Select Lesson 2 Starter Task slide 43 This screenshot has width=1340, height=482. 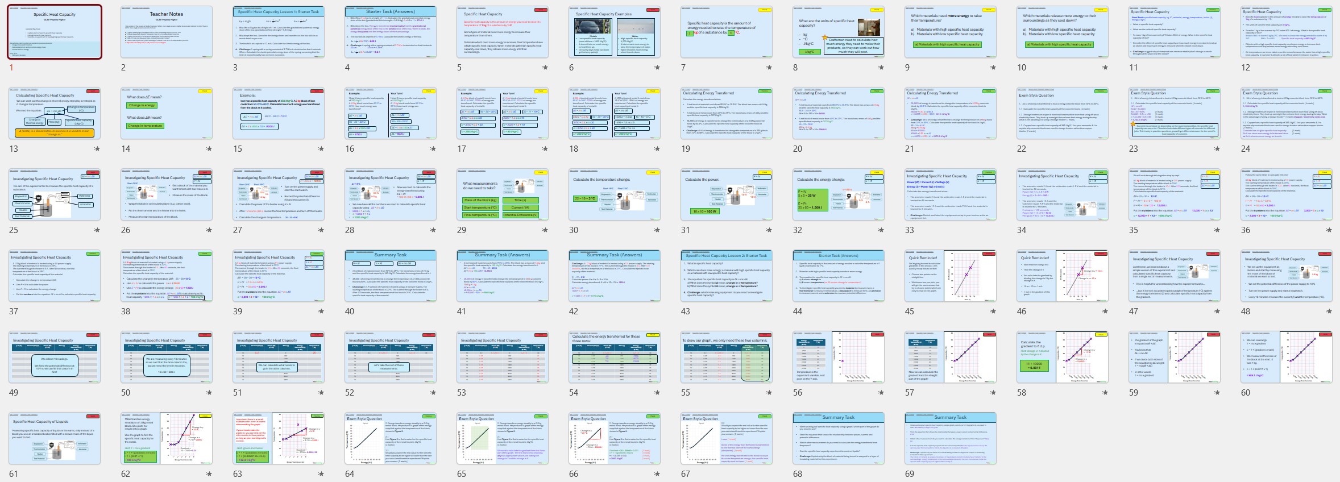pyautogui.click(x=727, y=276)
